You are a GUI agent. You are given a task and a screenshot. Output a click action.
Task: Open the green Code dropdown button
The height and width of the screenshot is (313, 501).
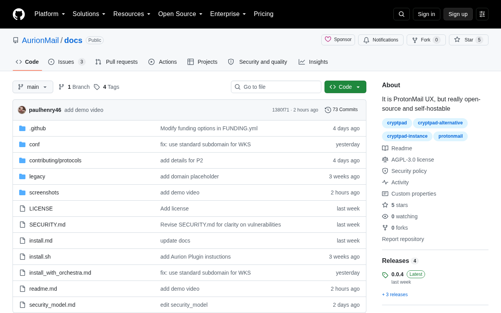[x=345, y=87]
